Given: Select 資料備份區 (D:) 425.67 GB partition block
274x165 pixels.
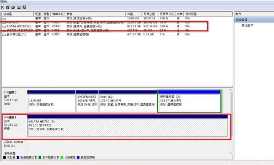Looking at the screenshot, I should click(190, 101).
